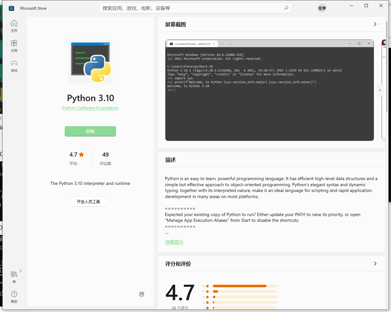This screenshot has width=391, height=312.
Task: Click the 4-star rating bar
Action: pos(245,291)
